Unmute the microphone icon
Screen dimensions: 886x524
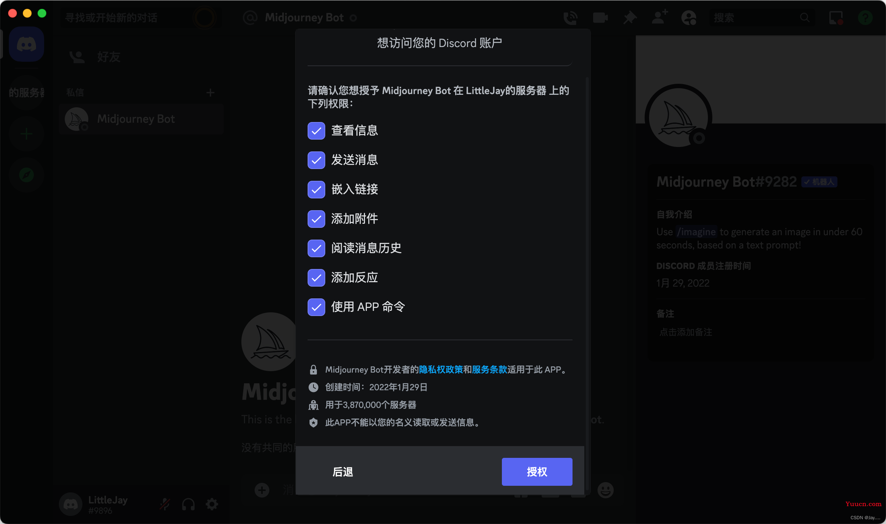click(164, 504)
